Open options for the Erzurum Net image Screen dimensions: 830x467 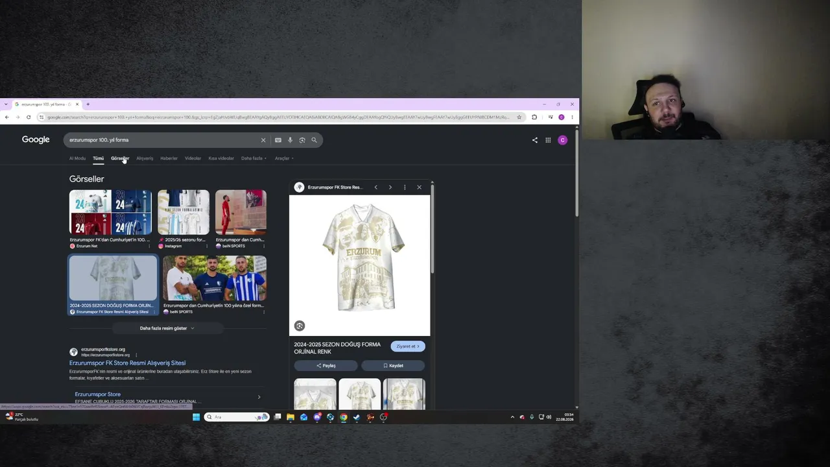pos(149,246)
